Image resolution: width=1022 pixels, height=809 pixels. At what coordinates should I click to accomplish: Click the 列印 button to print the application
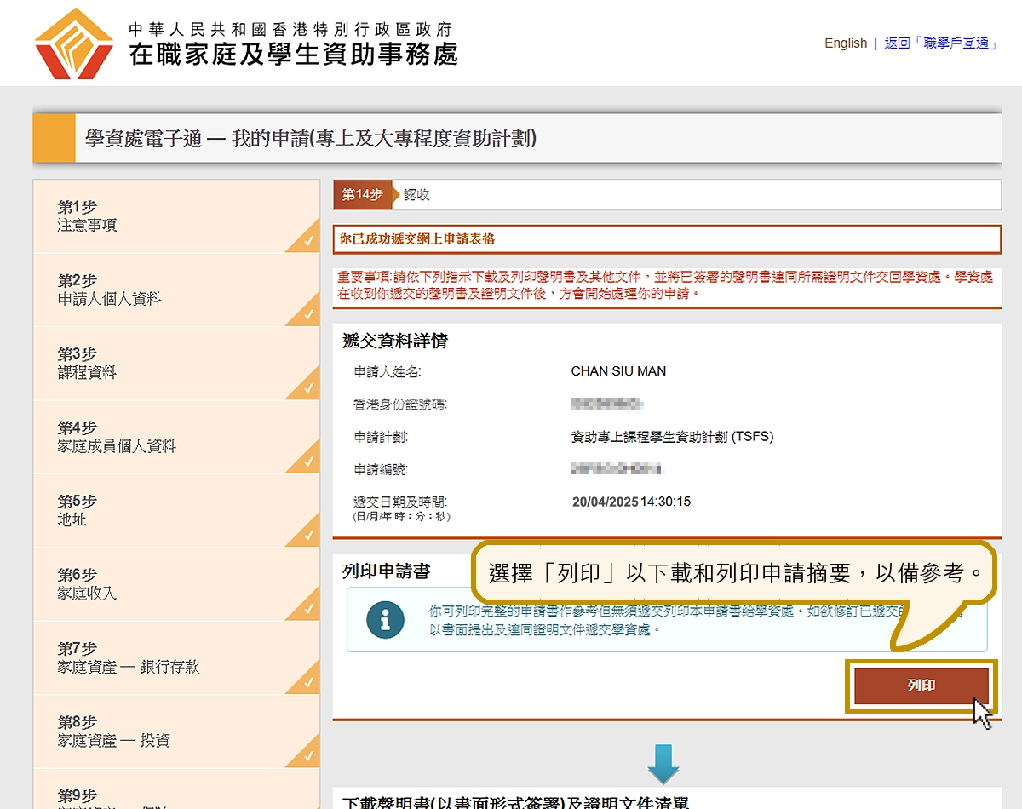pos(922,686)
